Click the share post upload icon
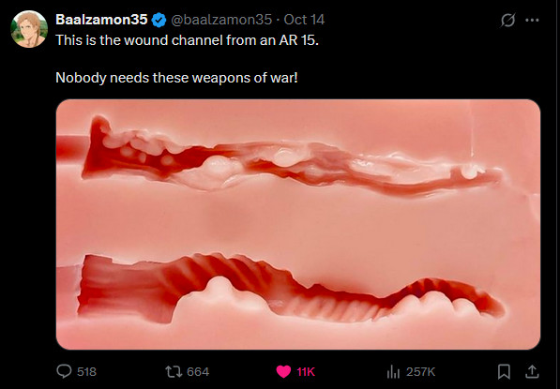 tap(532, 371)
